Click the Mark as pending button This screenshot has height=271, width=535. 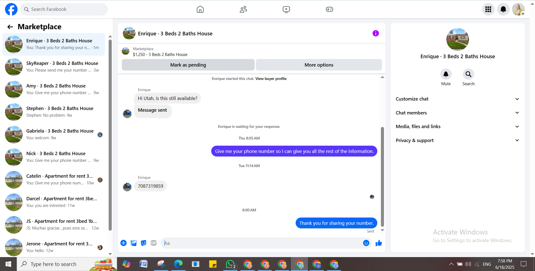click(x=188, y=65)
